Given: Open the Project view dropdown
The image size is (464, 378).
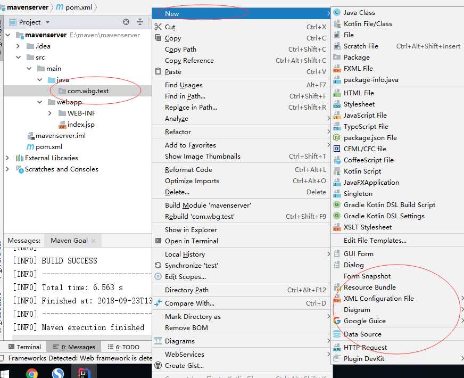Looking at the screenshot, I should (48, 22).
